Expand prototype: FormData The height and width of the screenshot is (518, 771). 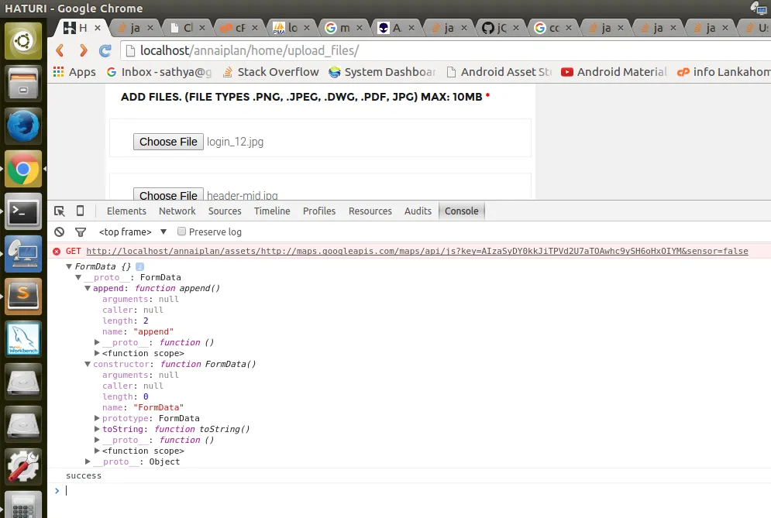tap(97, 418)
